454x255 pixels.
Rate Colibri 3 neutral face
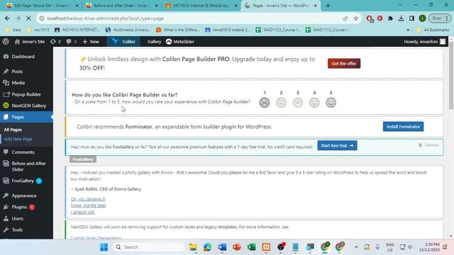click(298, 102)
